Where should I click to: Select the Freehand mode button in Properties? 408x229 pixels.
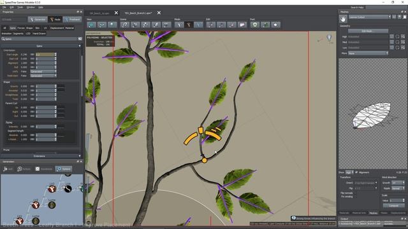click(x=72, y=20)
